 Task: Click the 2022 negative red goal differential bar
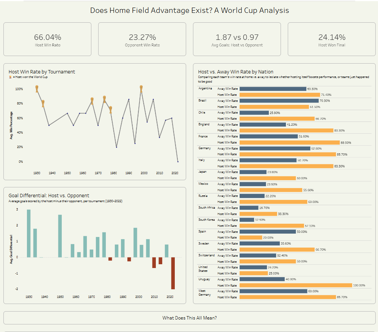173,273
